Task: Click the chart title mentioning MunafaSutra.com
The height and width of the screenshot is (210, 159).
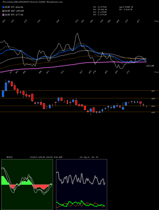Action: coord(32,2)
